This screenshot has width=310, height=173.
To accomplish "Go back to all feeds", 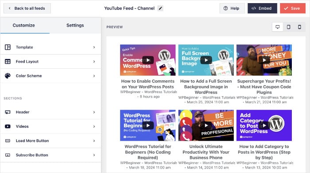I will [x=27, y=8].
